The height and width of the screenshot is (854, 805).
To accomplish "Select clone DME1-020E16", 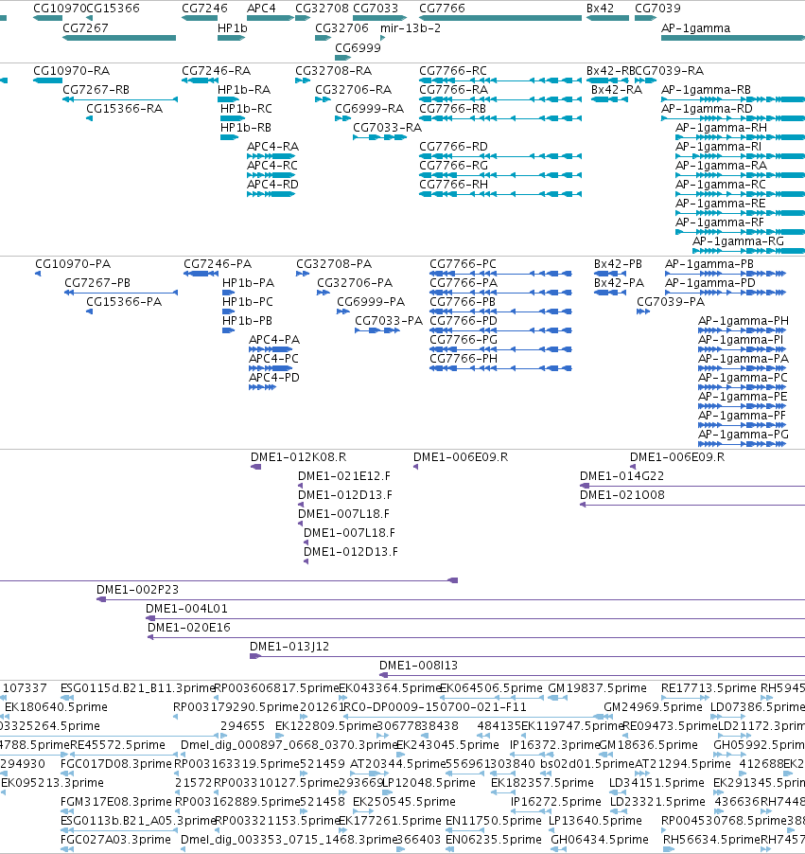I will 189,628.
